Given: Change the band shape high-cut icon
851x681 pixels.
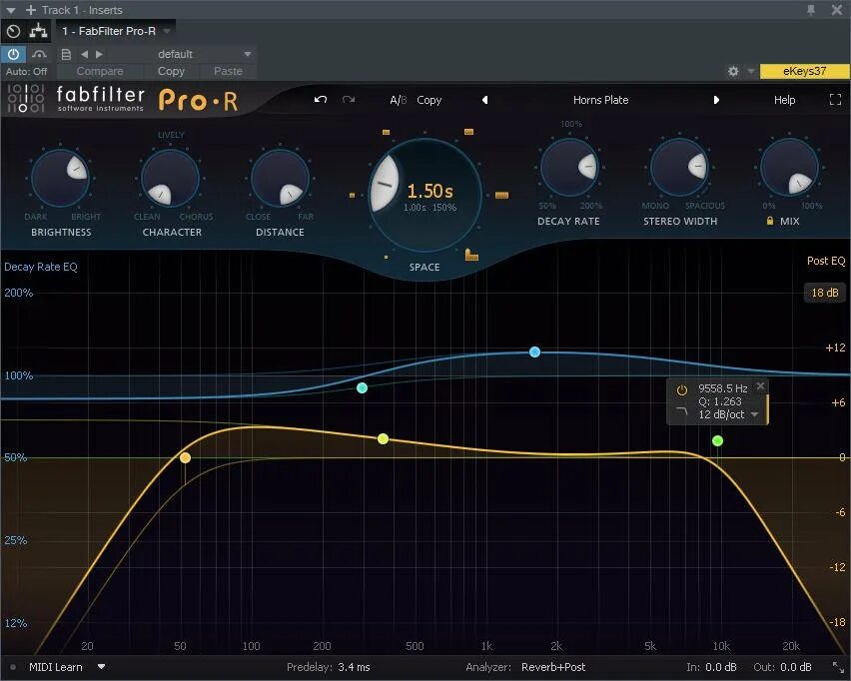Looking at the screenshot, I should [x=681, y=413].
